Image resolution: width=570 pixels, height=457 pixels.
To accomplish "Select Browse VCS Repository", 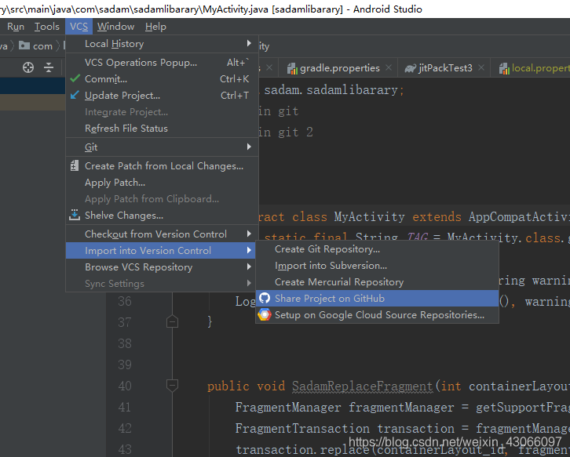I will tap(162, 267).
